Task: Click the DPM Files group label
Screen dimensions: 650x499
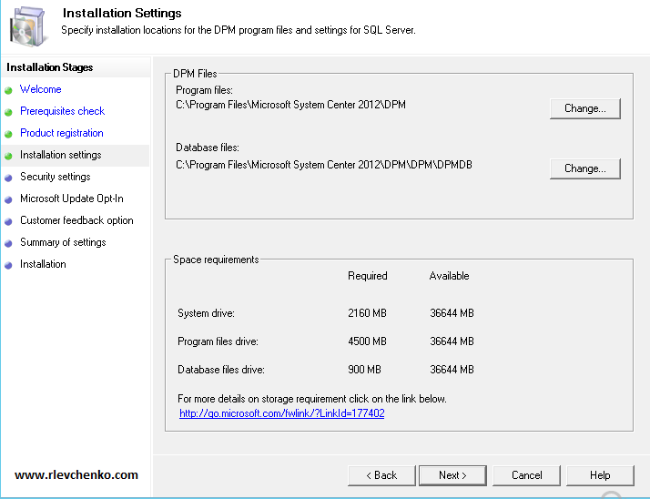Action: point(195,74)
